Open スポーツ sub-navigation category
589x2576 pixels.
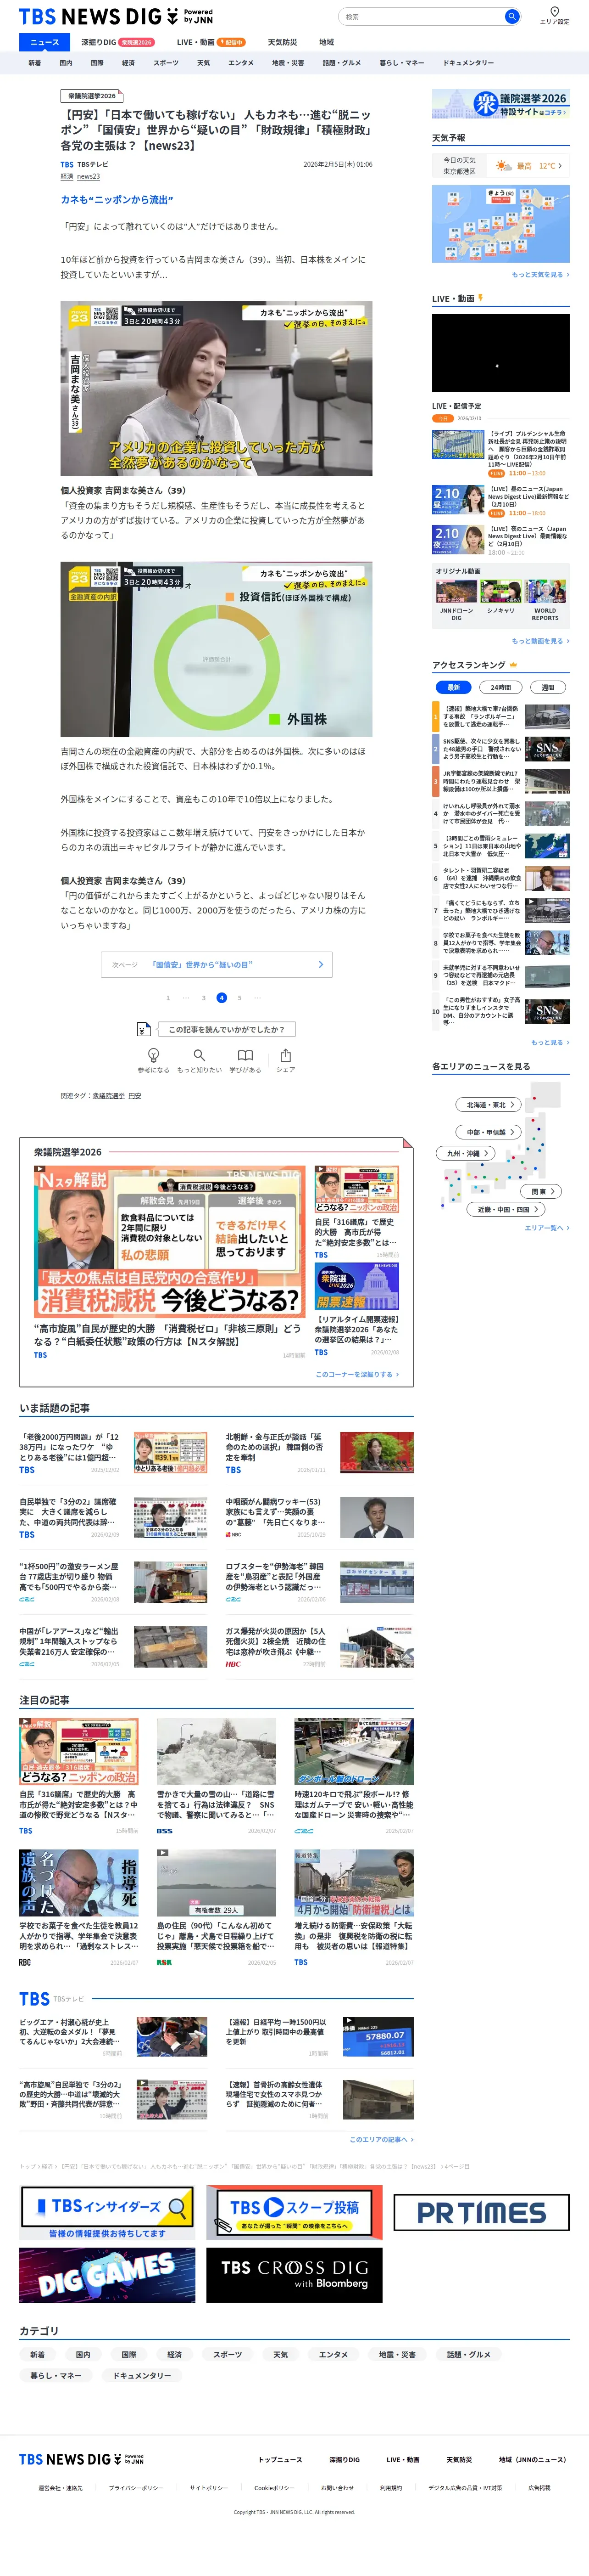(x=166, y=63)
